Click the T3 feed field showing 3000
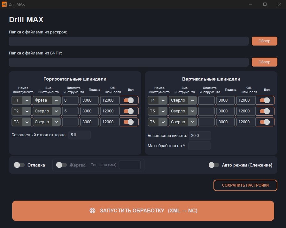Viewport: 286px width, 228px height. tap(89, 122)
